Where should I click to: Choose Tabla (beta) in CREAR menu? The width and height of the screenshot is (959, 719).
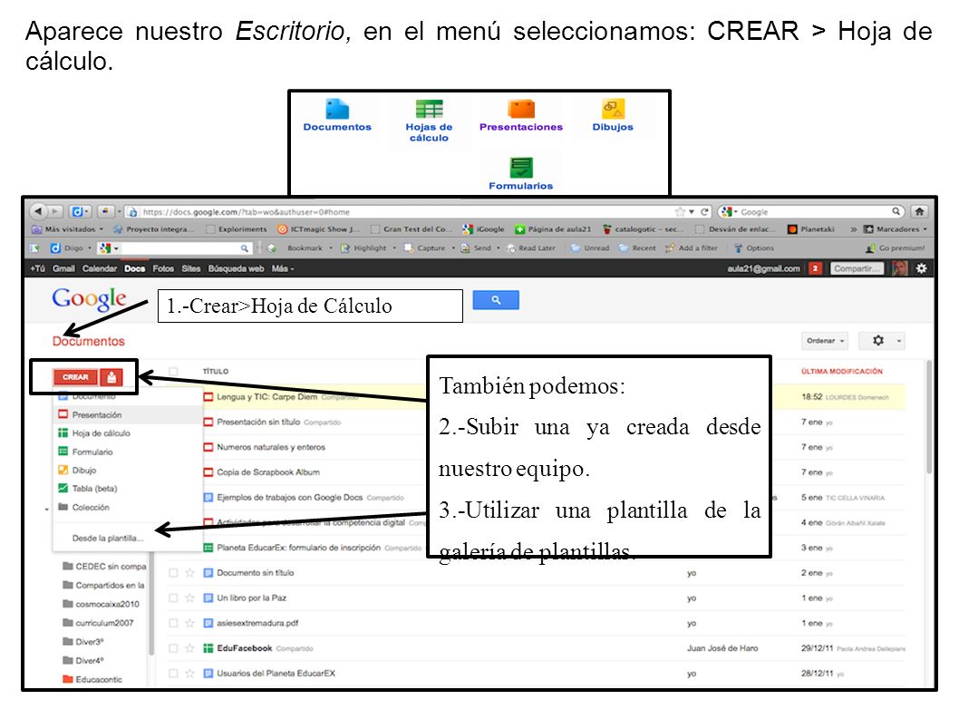click(128, 489)
